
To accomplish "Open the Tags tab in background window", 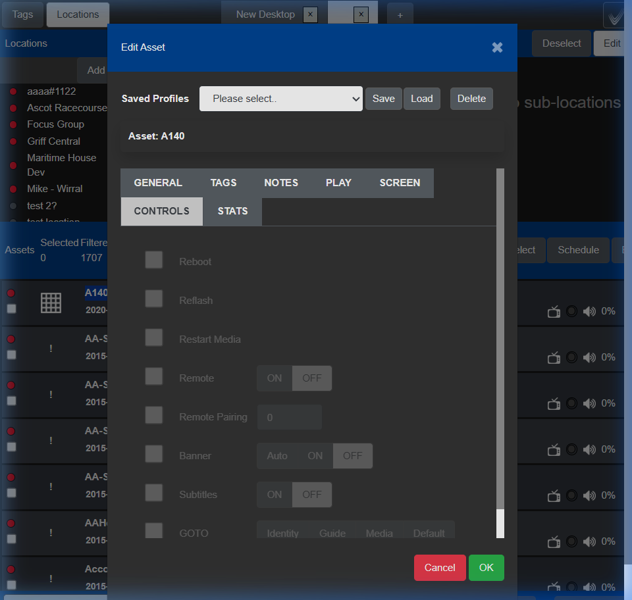I will (22, 15).
